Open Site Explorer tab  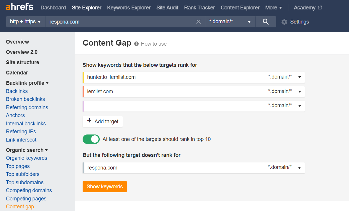pos(86,8)
